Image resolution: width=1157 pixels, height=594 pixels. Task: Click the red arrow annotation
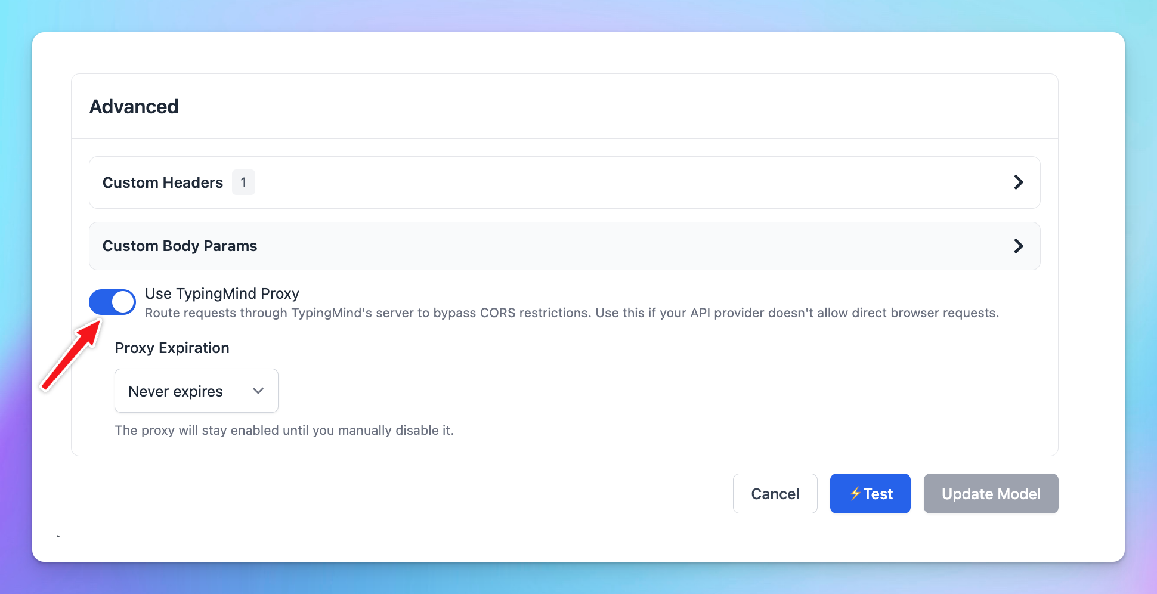point(71,355)
